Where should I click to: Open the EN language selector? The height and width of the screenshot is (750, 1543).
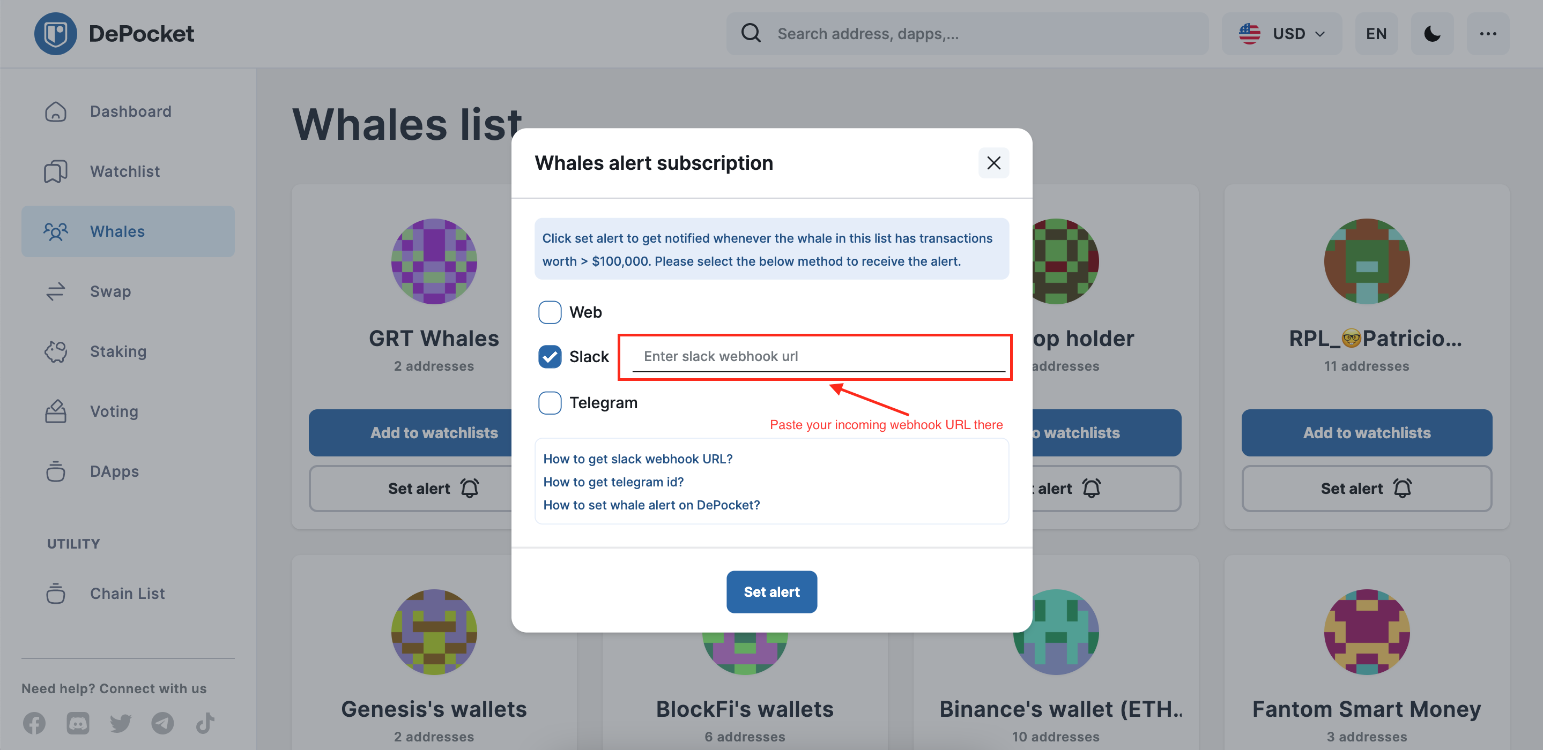(1376, 34)
